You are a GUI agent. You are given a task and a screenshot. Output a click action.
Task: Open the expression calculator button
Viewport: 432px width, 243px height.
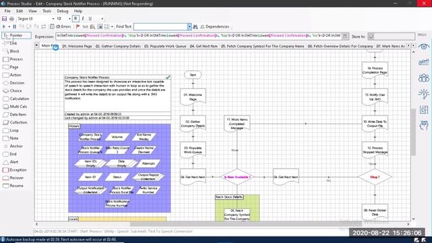[345, 36]
